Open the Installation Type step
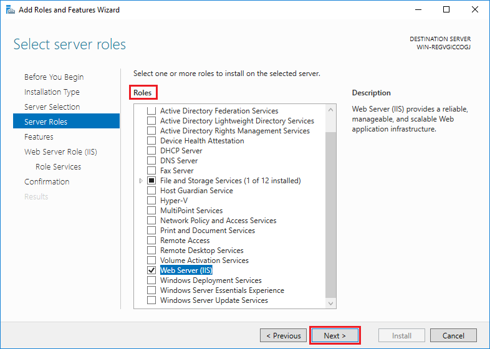 (52, 92)
